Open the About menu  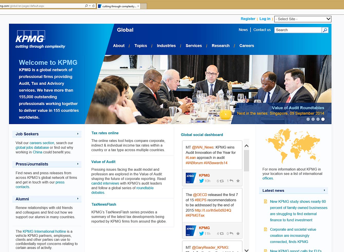(119, 46)
